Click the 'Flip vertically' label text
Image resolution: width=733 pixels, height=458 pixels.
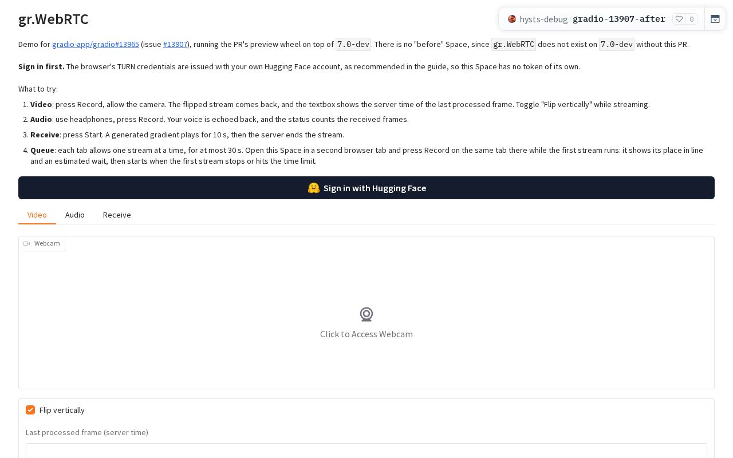(62, 410)
